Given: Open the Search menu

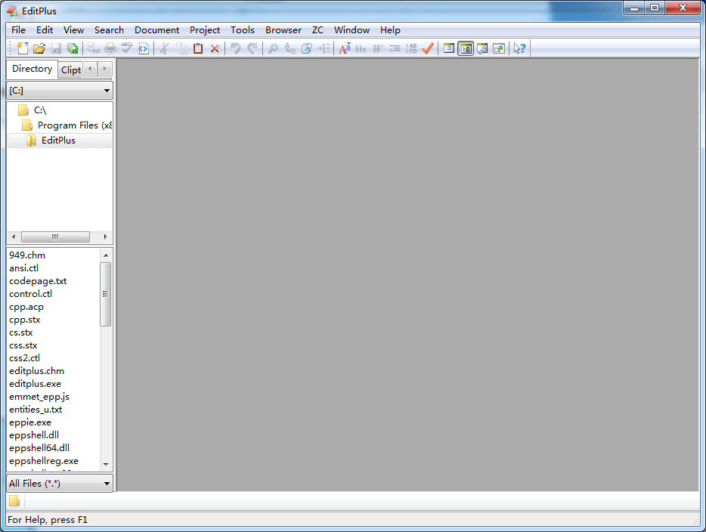Looking at the screenshot, I should [x=109, y=30].
